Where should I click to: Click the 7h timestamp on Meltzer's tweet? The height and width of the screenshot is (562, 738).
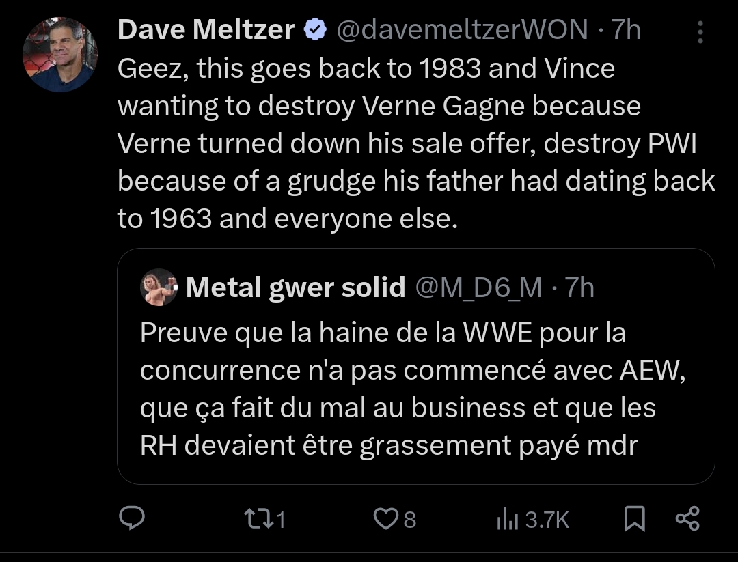pyautogui.click(x=626, y=29)
